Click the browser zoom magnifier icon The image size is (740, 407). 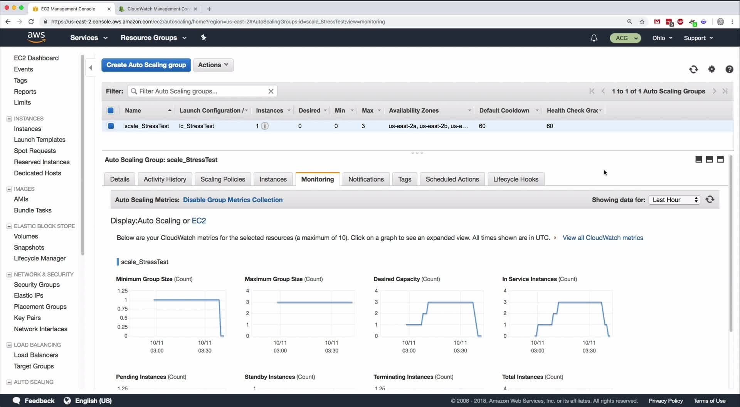(630, 22)
